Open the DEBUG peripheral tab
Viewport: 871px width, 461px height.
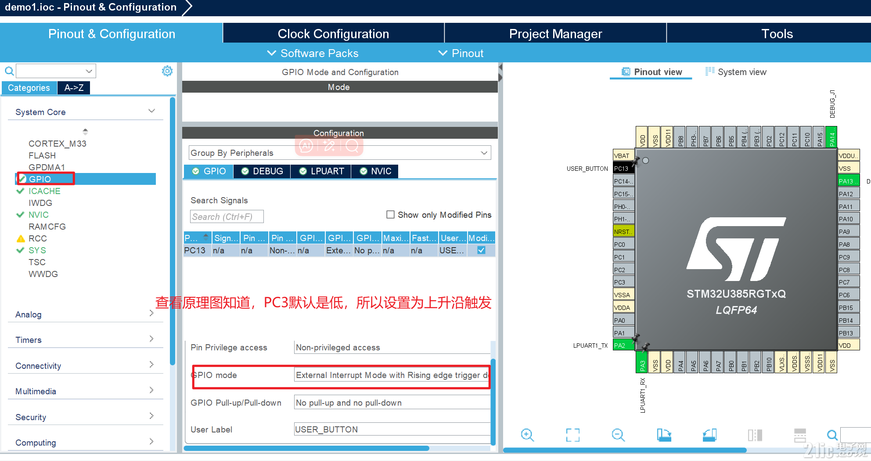(x=262, y=171)
